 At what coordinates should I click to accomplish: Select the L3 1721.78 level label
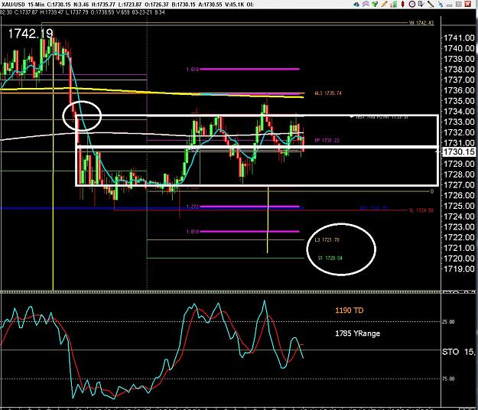[x=327, y=240]
